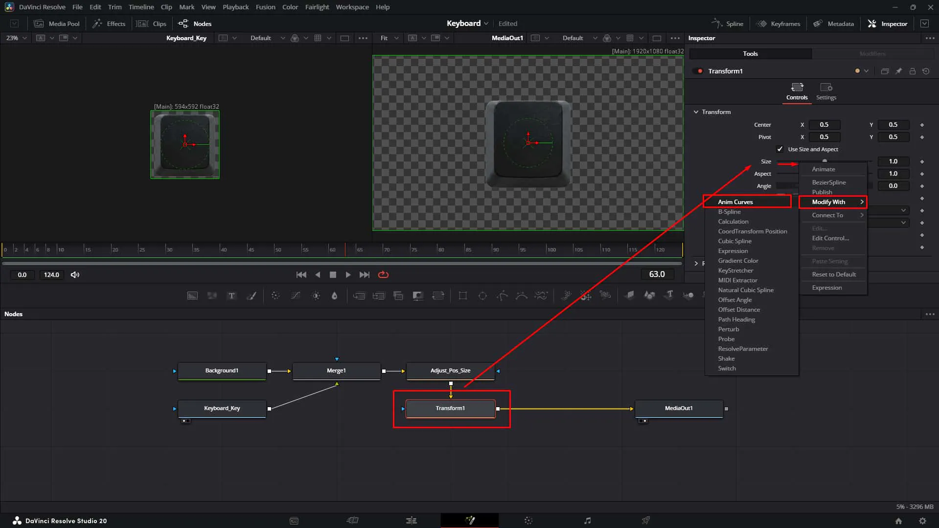Add a Color Curves node from toolbar
The height and width of the screenshot is (528, 939).
(296, 296)
